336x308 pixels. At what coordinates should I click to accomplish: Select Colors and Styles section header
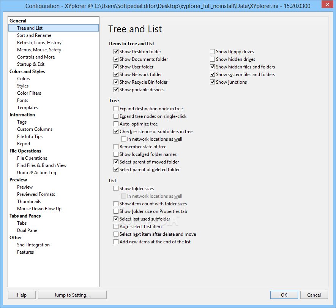27,71
